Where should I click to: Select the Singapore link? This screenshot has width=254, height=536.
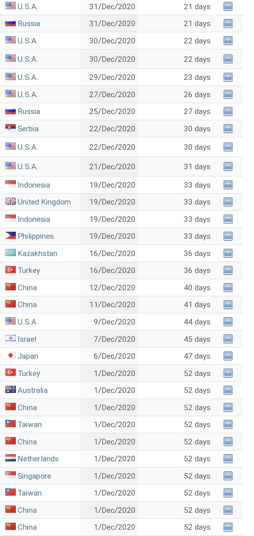(x=34, y=476)
